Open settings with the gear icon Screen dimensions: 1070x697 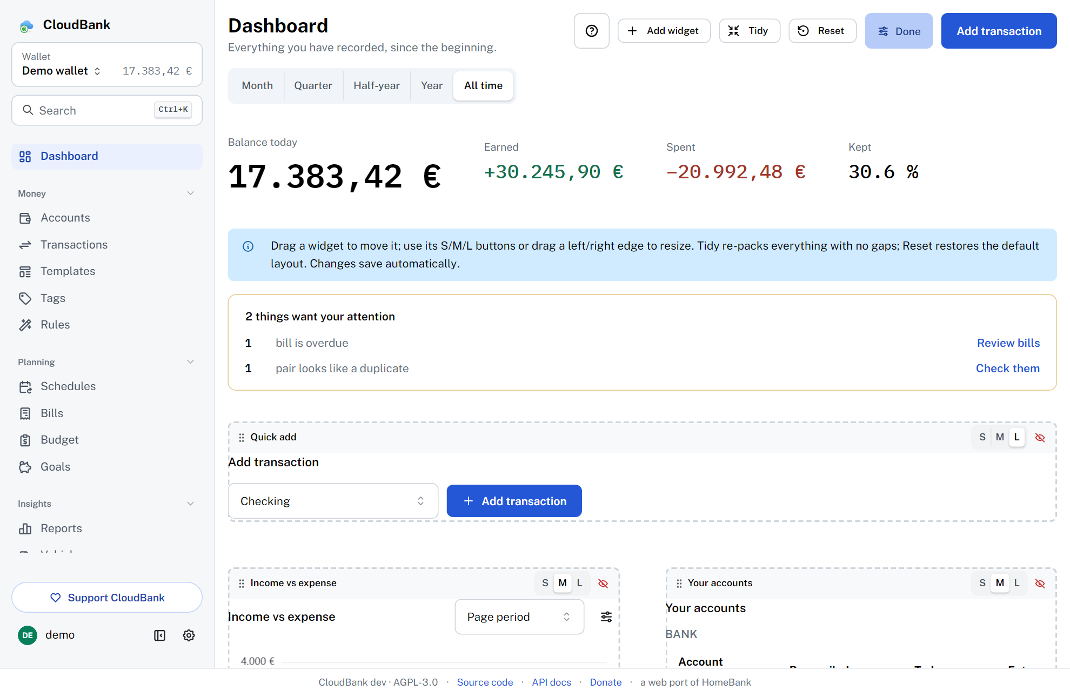(x=189, y=635)
